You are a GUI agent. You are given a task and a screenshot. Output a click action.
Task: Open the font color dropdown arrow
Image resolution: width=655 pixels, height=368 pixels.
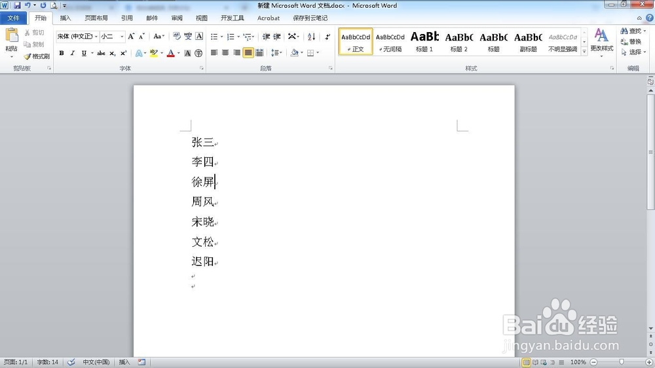[x=178, y=53]
